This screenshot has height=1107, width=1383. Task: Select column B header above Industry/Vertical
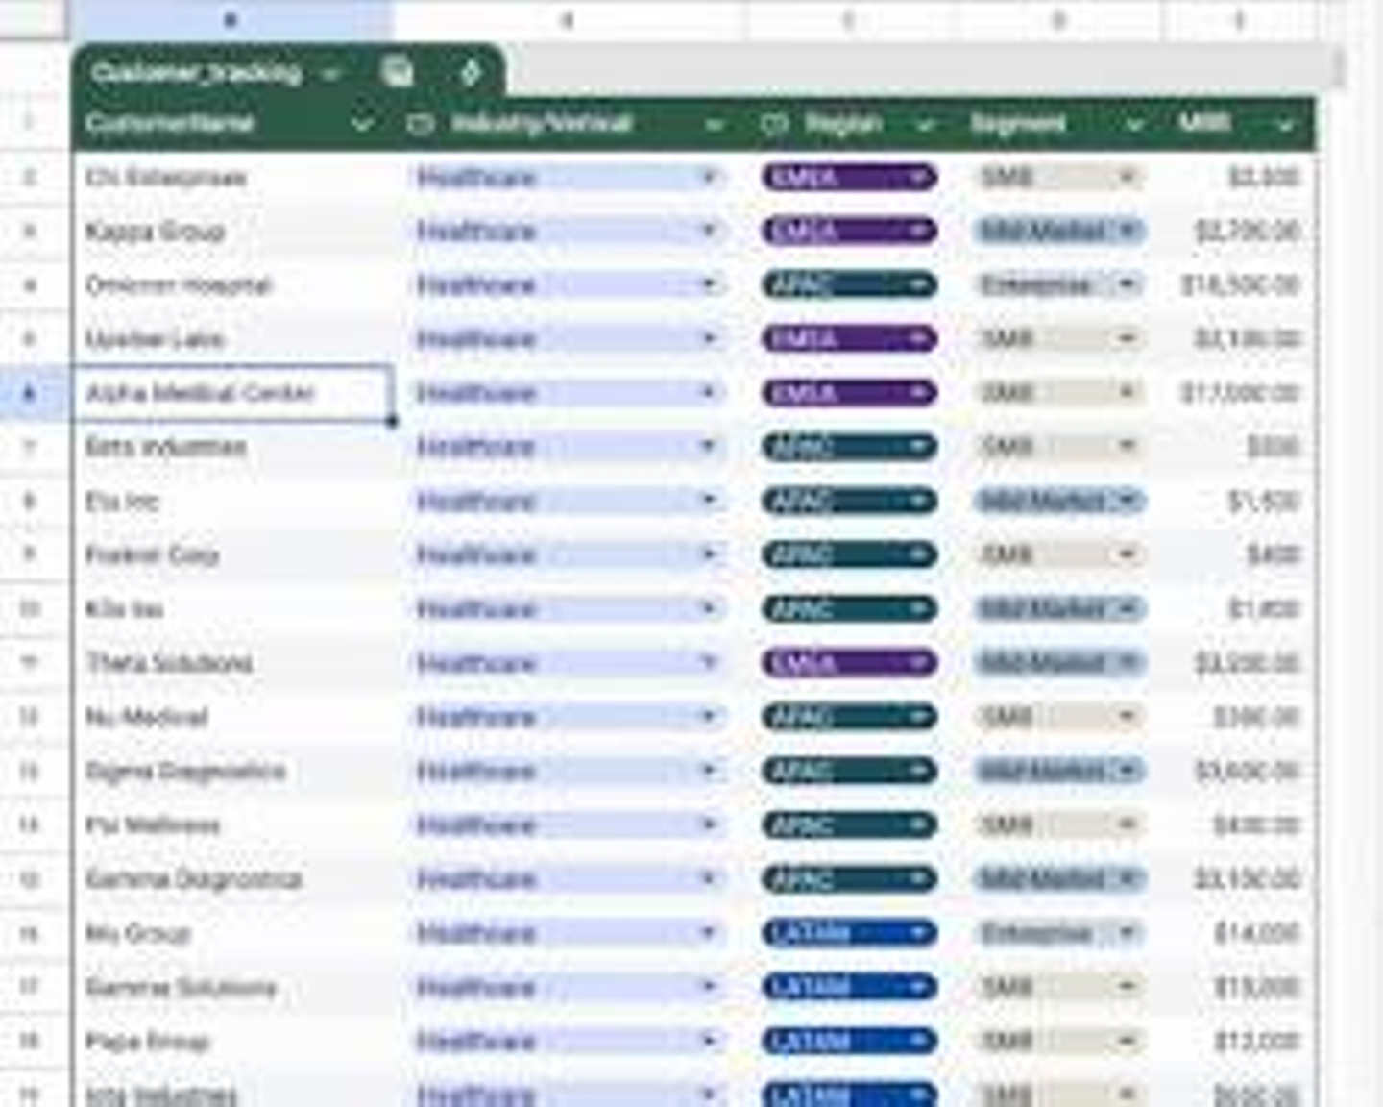tap(569, 18)
